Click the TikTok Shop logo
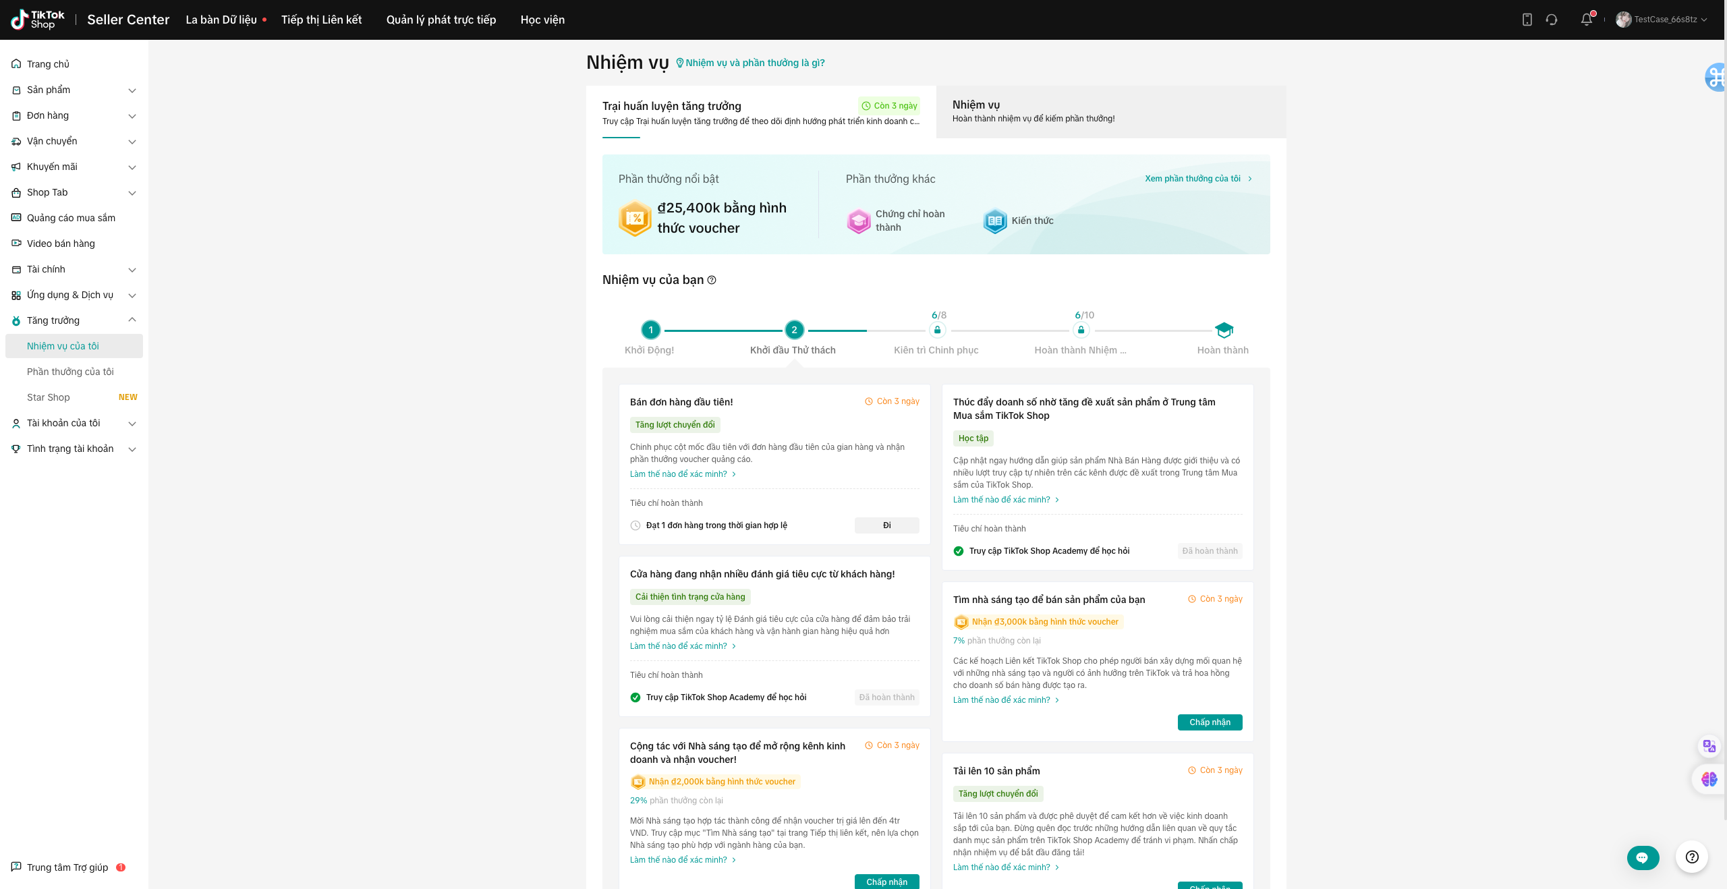 (38, 20)
